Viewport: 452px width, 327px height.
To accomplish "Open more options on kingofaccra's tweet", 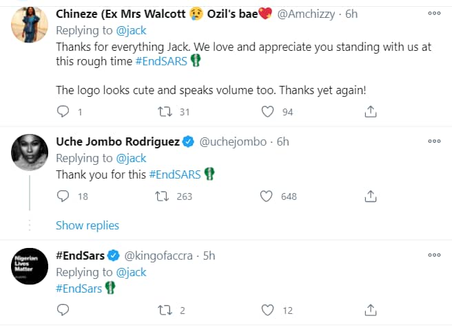I will click(x=434, y=256).
